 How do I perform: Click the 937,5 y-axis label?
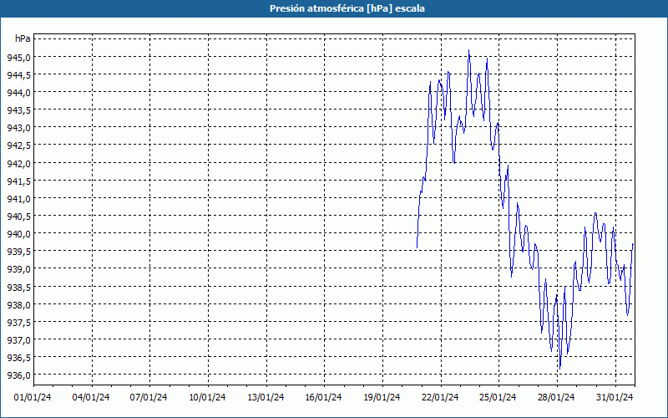click(x=18, y=322)
